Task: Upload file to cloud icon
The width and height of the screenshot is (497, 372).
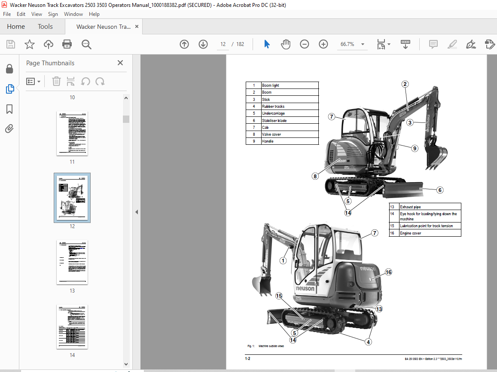Action: click(x=48, y=44)
